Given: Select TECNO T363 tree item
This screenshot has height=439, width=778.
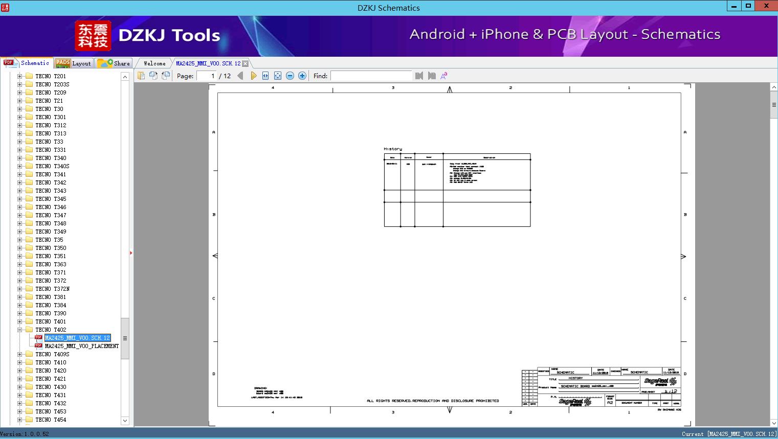Looking at the screenshot, I should (51, 264).
